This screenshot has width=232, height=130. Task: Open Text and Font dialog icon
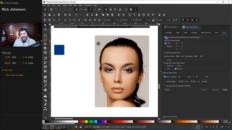tap(134, 15)
